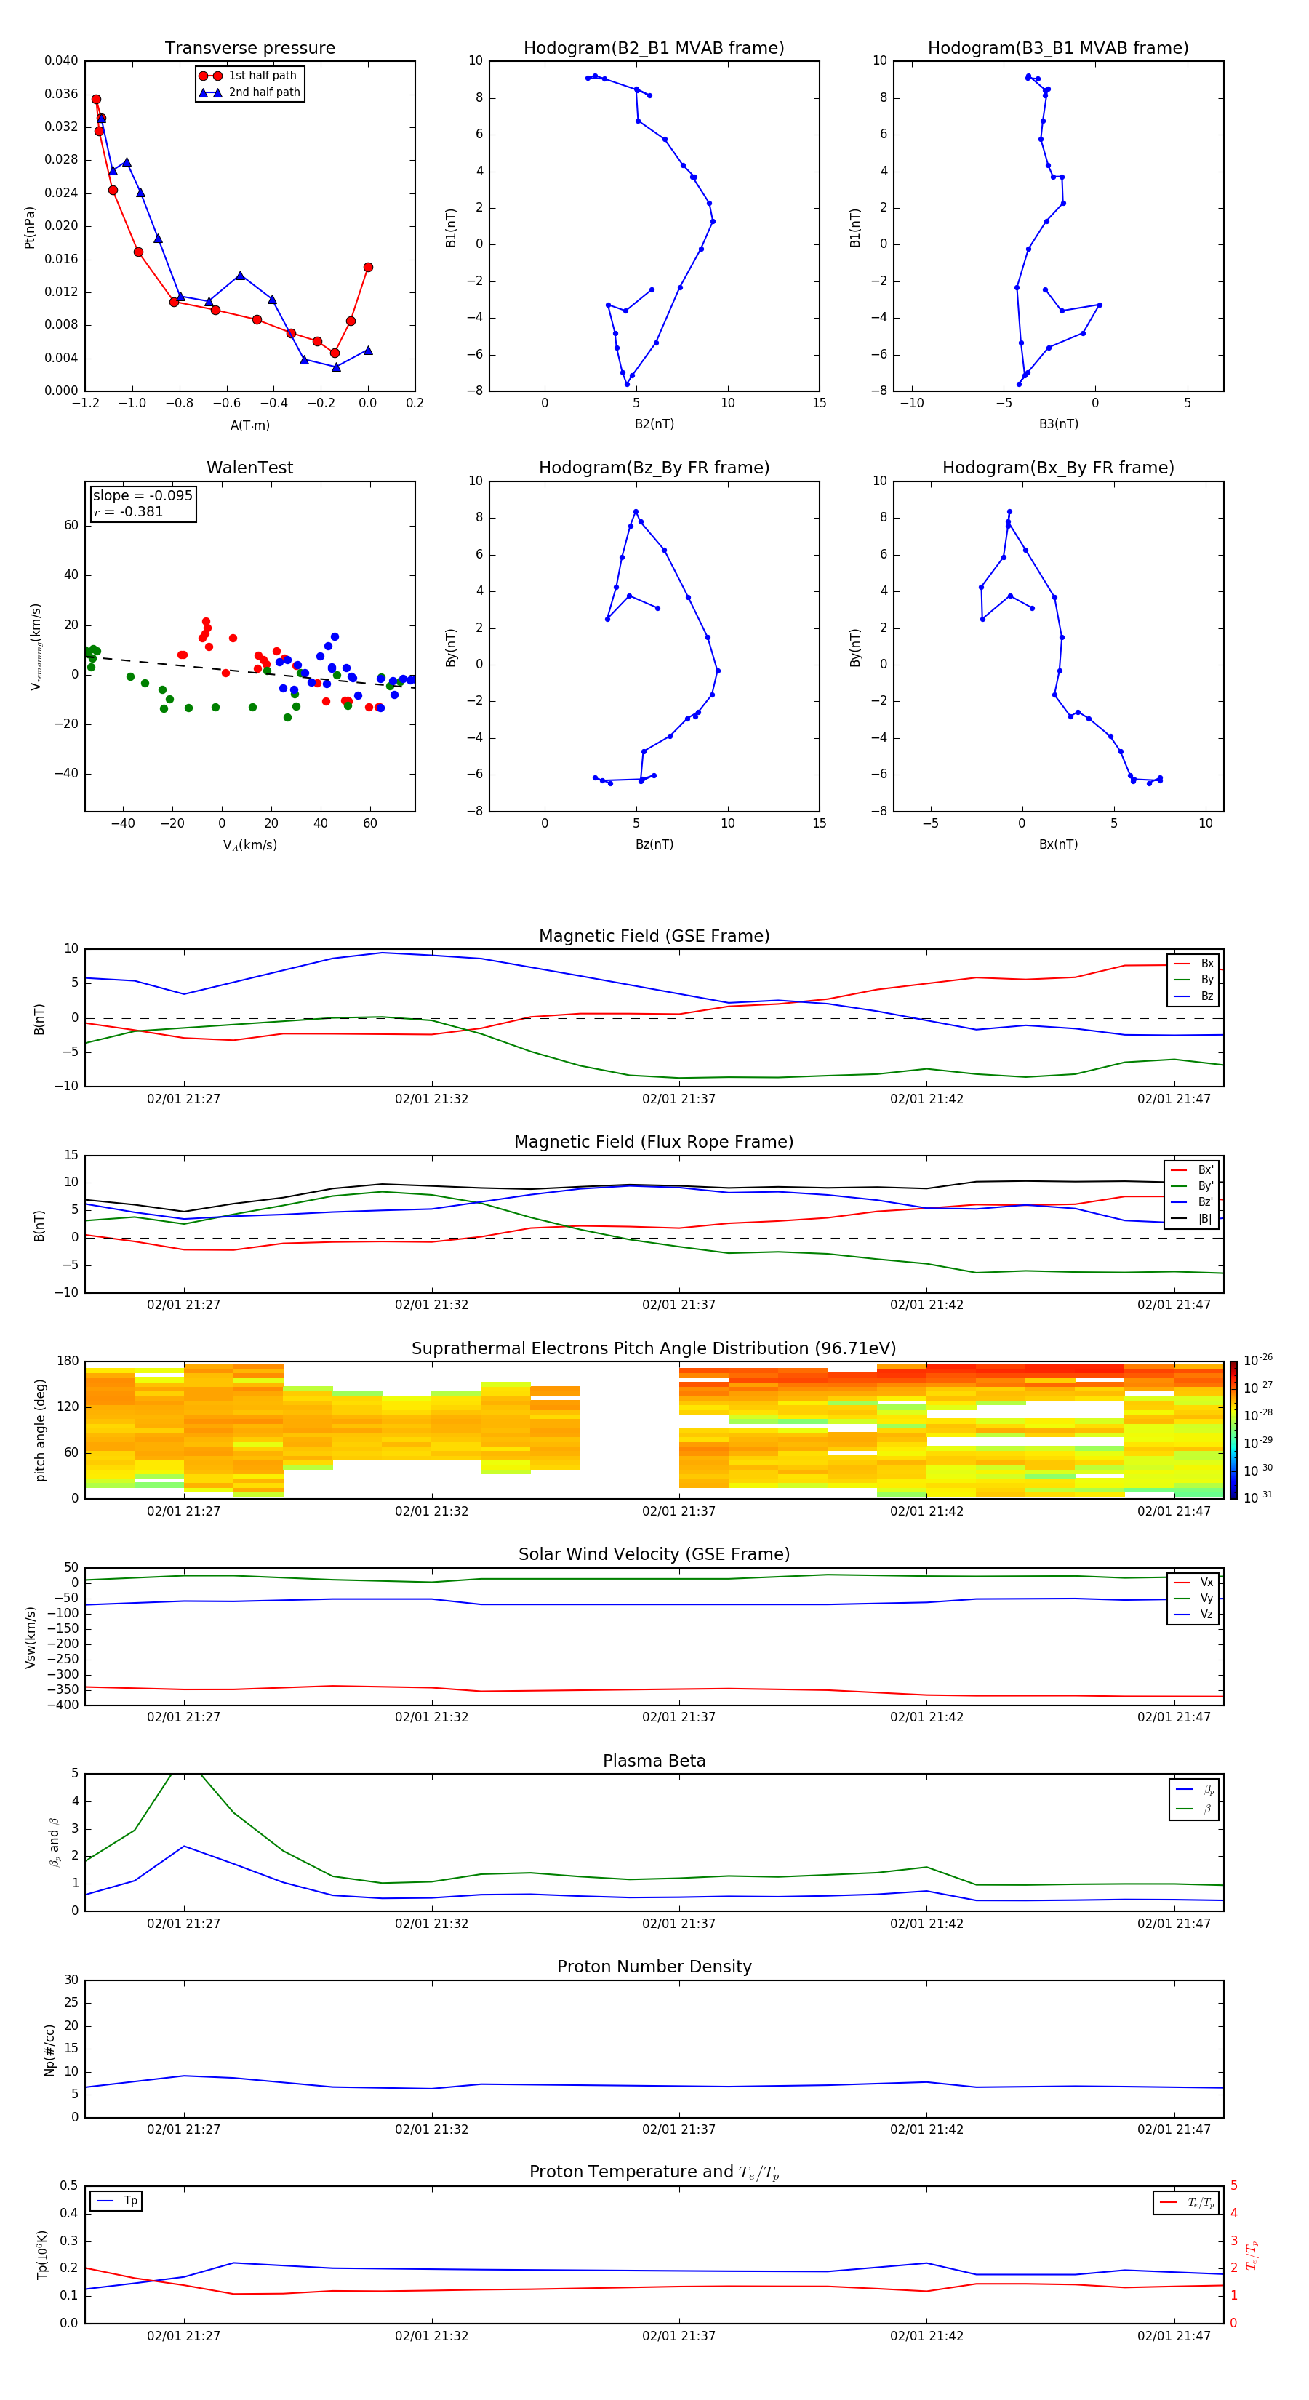1309x2400 pixels.
Task: Click the "Np(#/cc)" y-axis label
Action: click(x=50, y=2049)
